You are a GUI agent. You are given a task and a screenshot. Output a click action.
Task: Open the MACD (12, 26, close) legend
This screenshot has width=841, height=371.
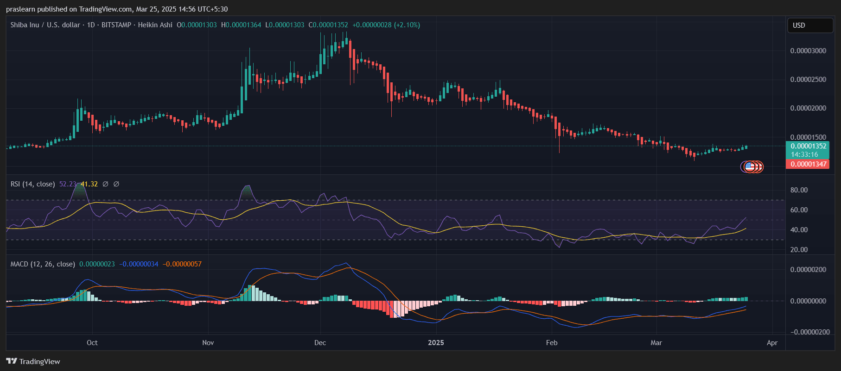pos(43,264)
